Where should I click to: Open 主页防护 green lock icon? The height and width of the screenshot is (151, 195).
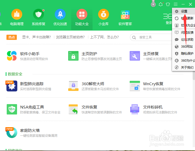(73, 56)
